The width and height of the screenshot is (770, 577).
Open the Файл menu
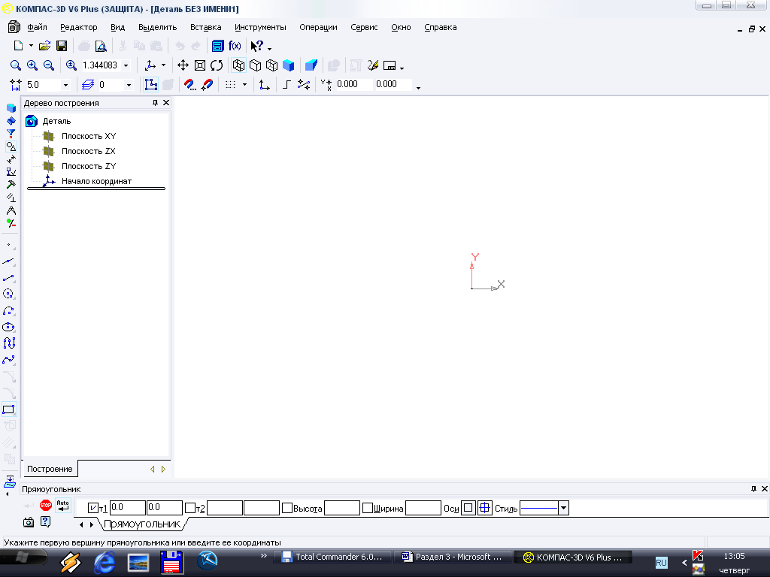(x=37, y=28)
